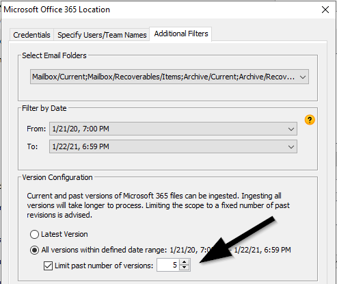Click the Mailbox/Current email folders combo box

[170, 77]
